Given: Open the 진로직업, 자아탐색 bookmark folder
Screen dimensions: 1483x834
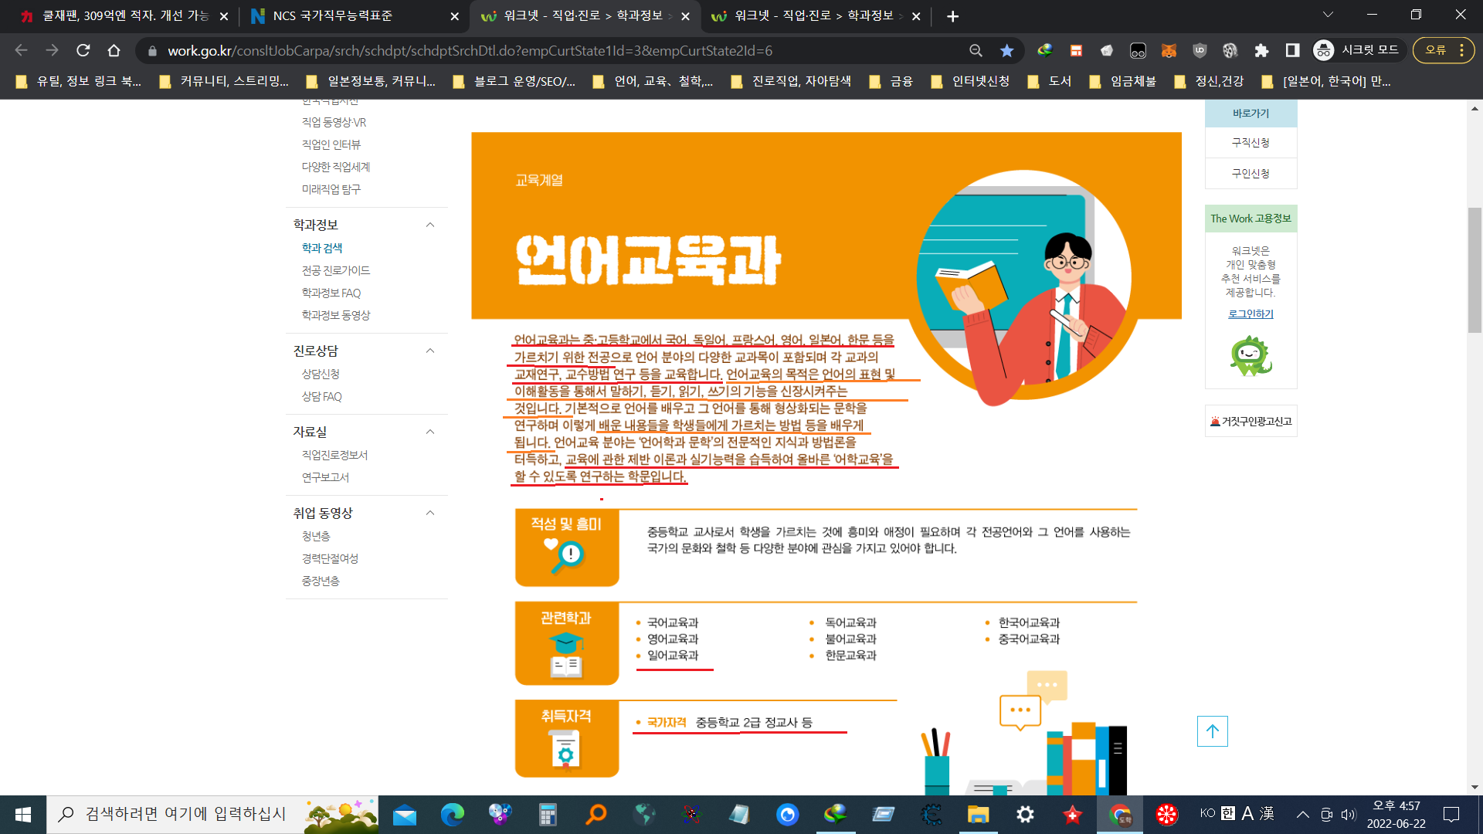Looking at the screenshot, I should coord(792,81).
